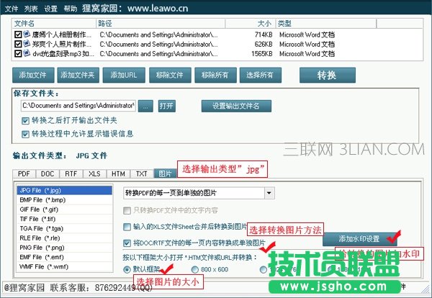Start conversion with the 转换 button
Screen dimensions: 432x298
[328, 75]
